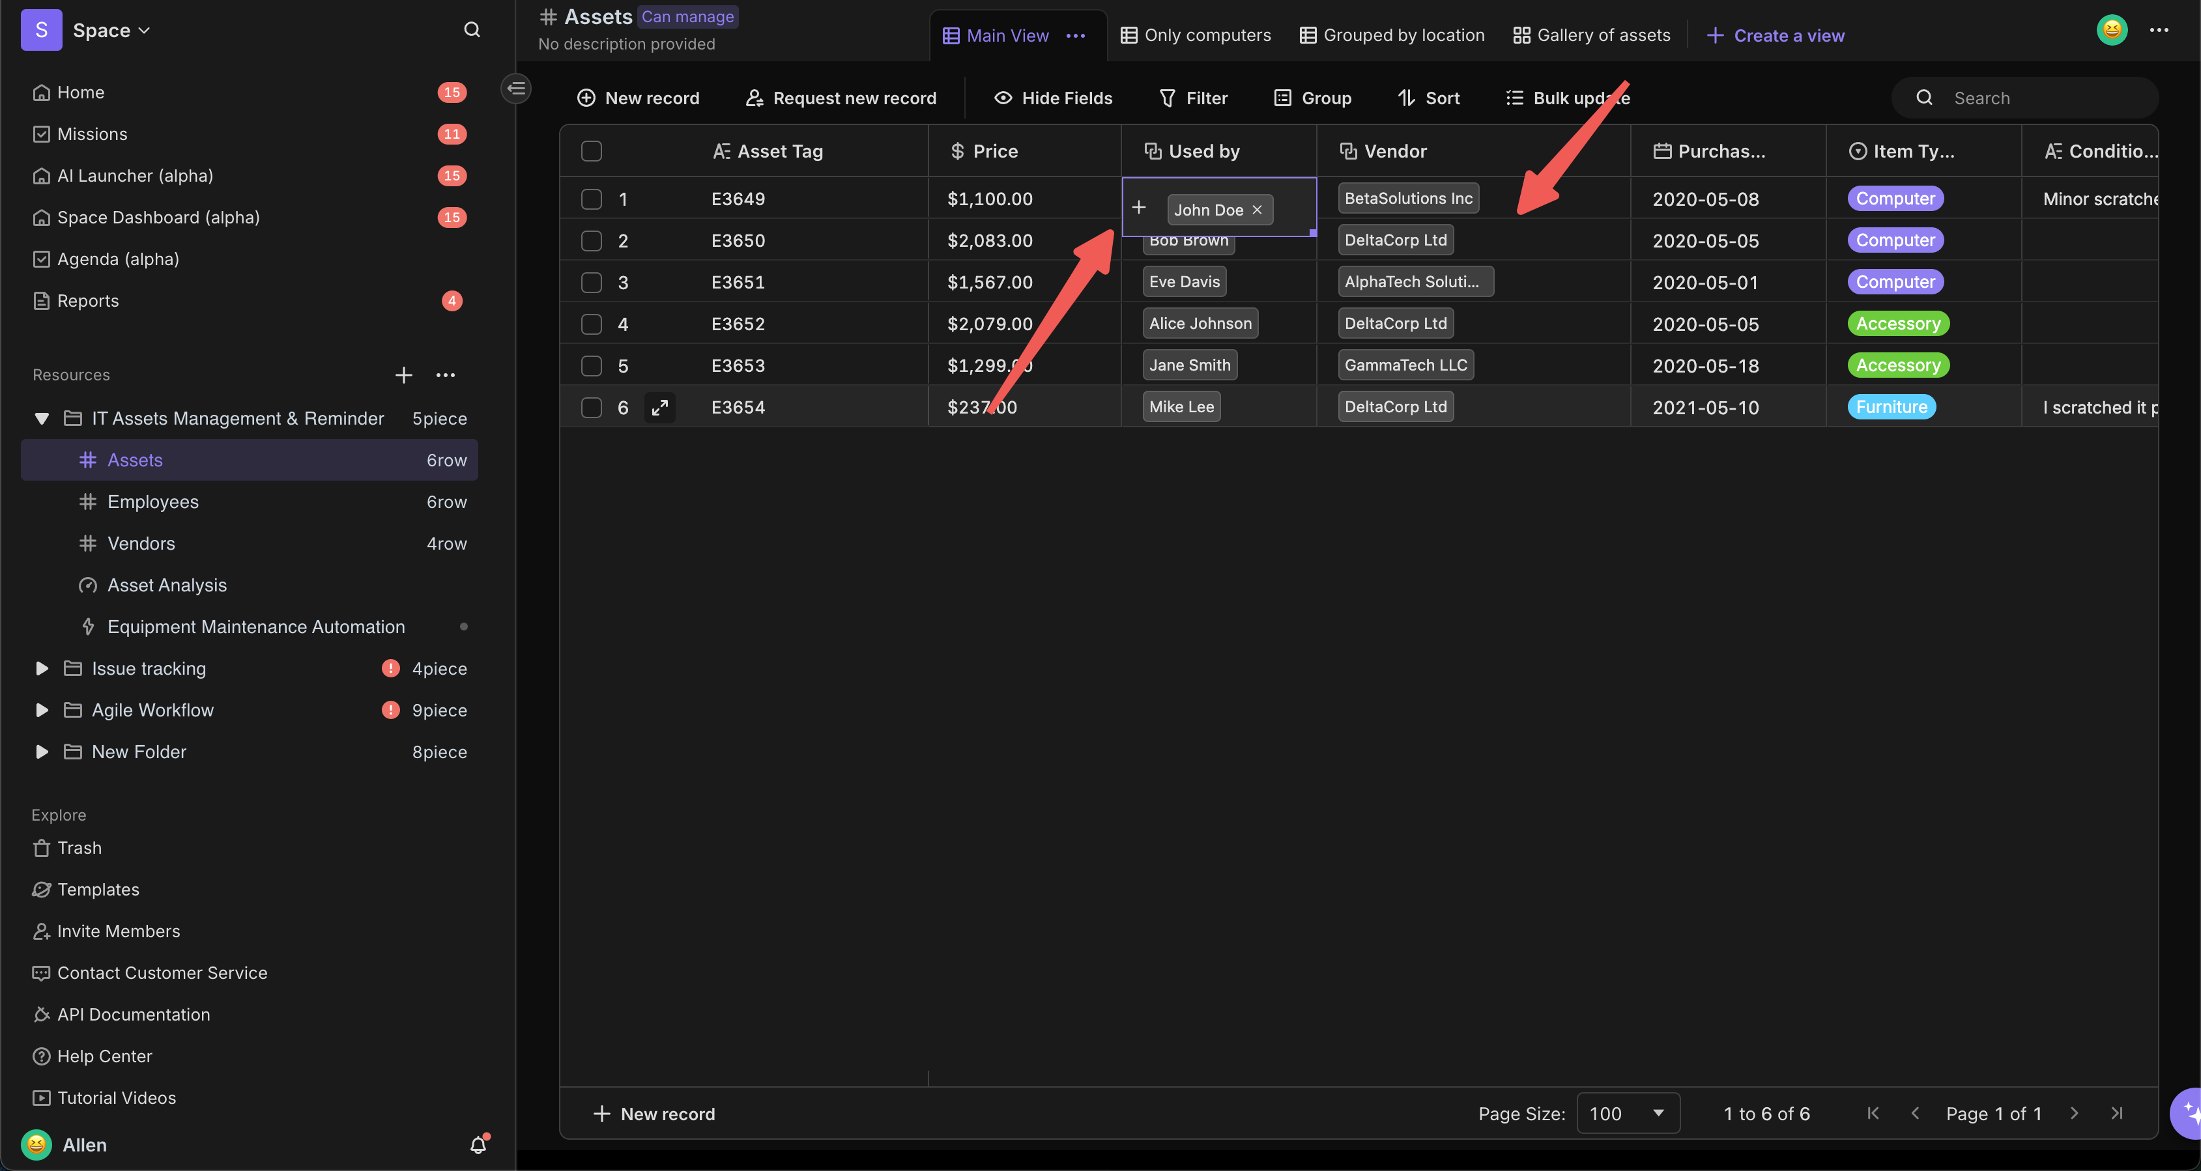The image size is (2201, 1171).
Task: Switch to Grouped by location view
Action: point(1392,36)
